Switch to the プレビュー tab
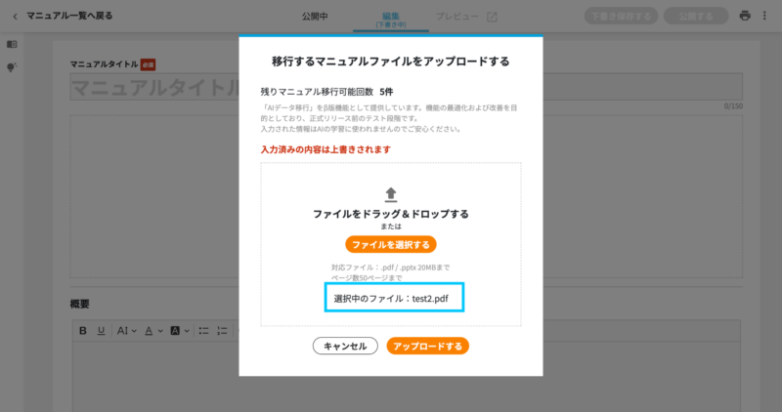 [x=456, y=17]
